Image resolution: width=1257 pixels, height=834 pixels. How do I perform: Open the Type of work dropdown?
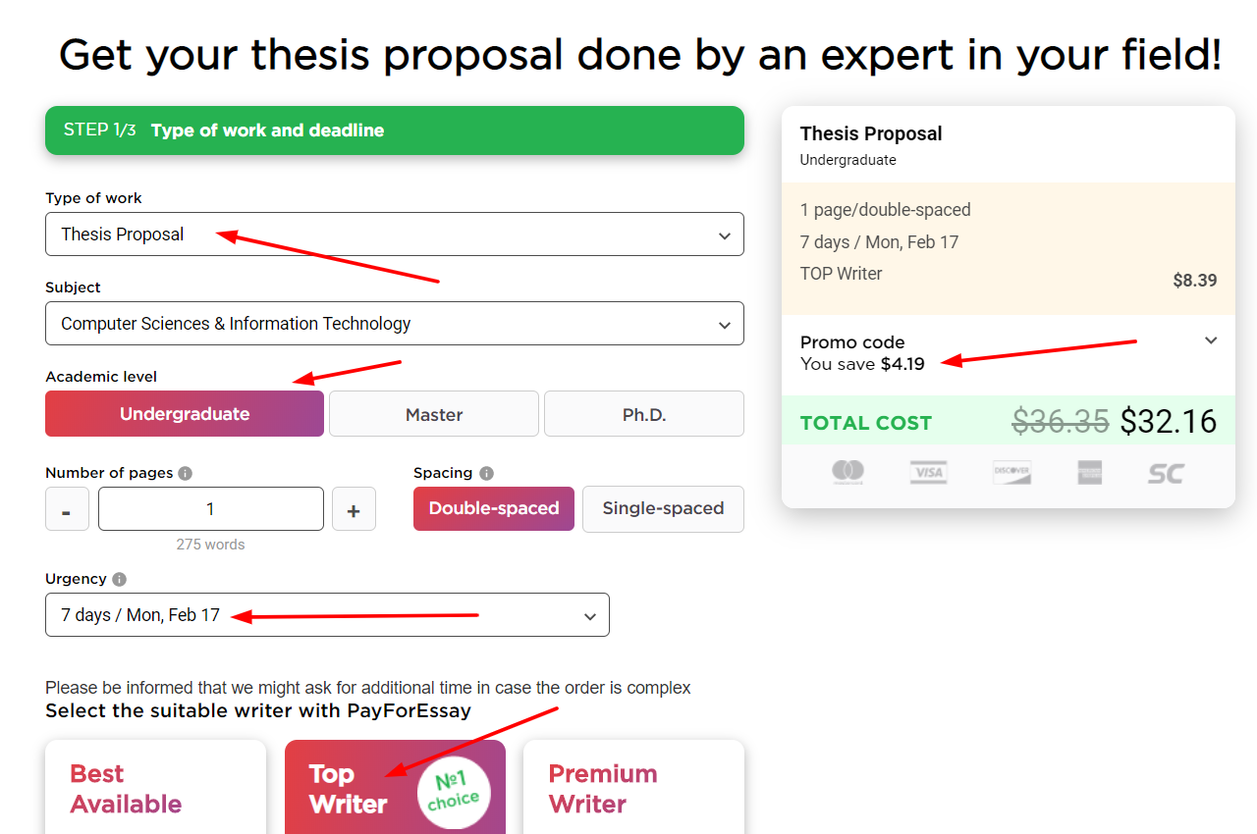394,234
